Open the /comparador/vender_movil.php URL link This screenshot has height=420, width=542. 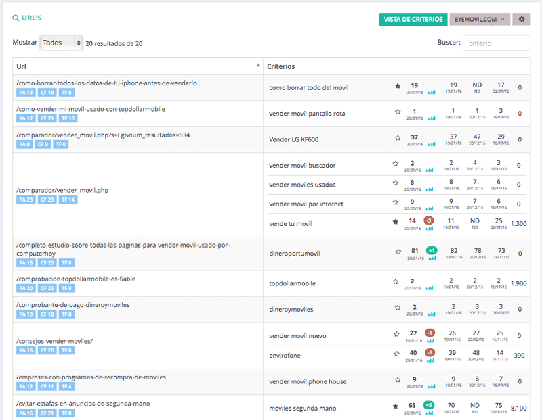click(x=62, y=191)
